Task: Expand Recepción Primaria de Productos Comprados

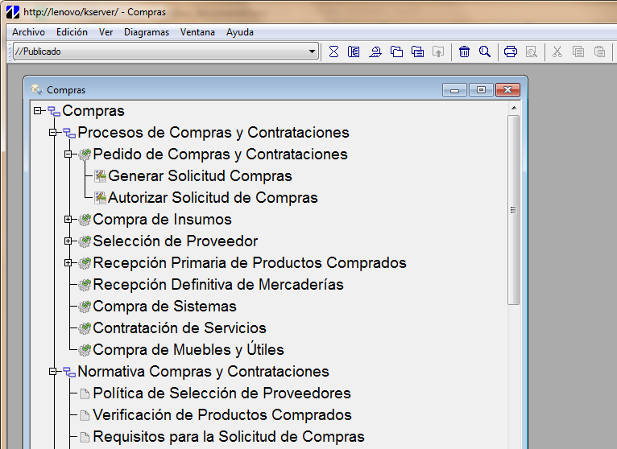Action: [68, 262]
